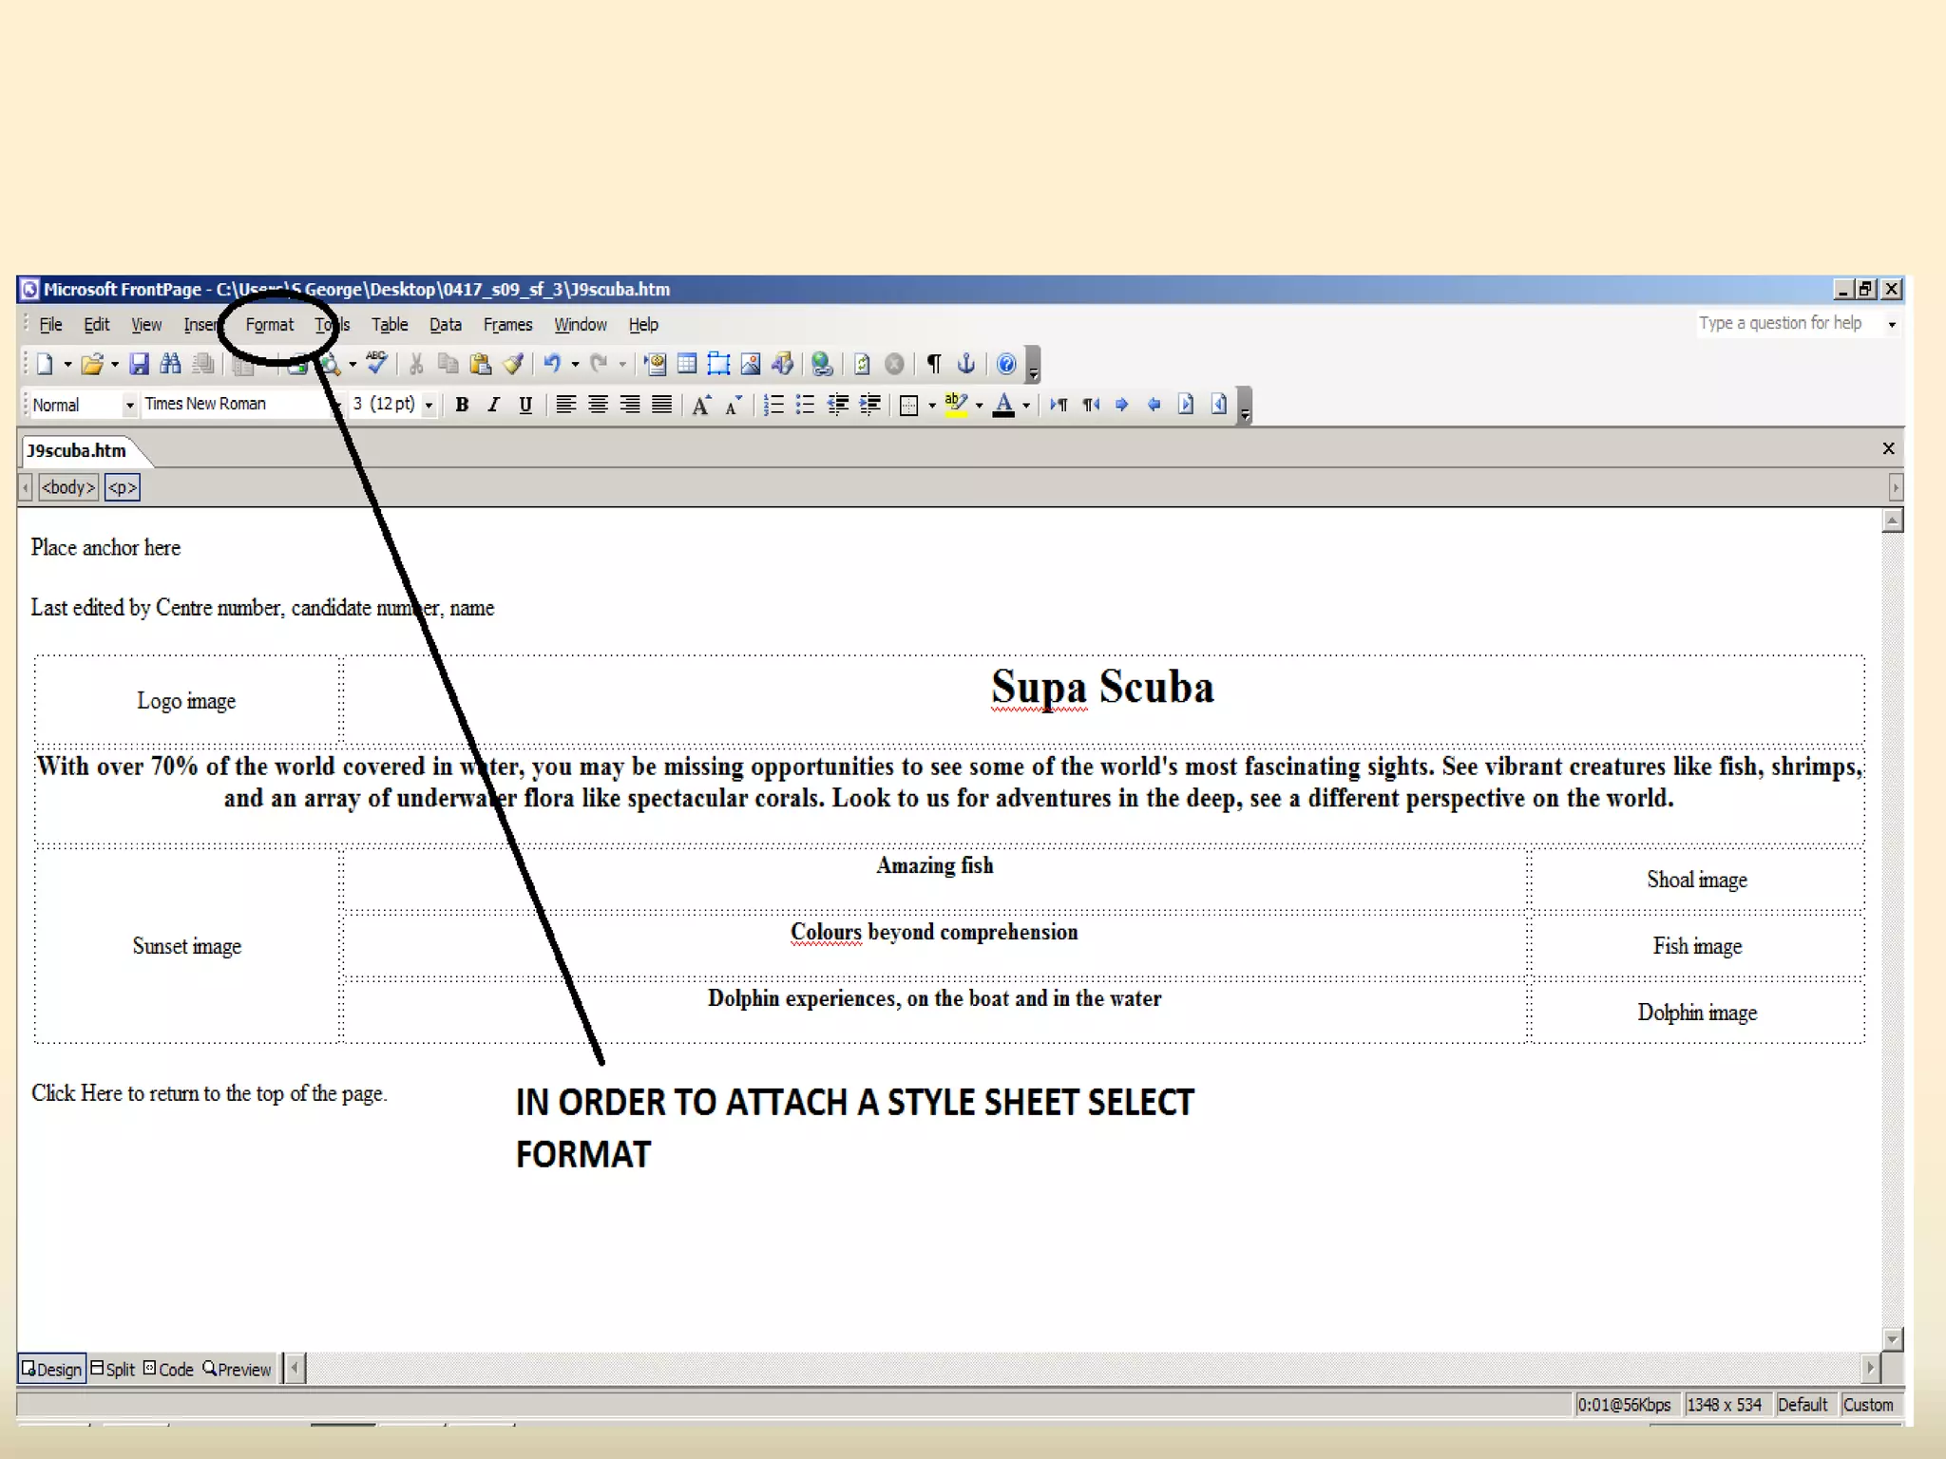The width and height of the screenshot is (1946, 1459).
Task: Expand the font color dropdown arrow
Action: tap(1026, 406)
